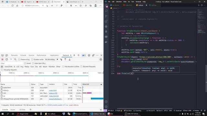Open index.html initiator link for index.js

point(53,91)
